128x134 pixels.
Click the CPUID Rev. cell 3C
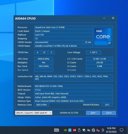44,52
